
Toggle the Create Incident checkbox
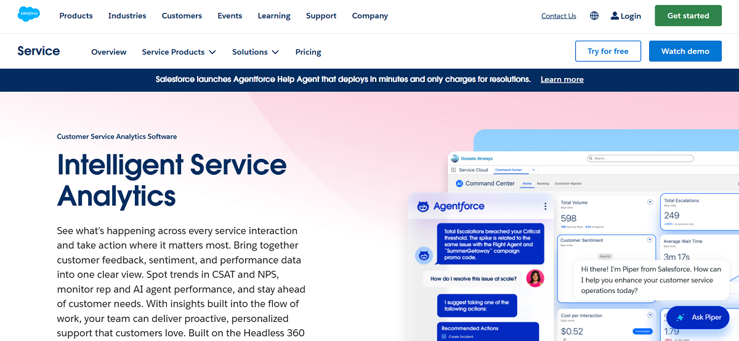point(445,337)
